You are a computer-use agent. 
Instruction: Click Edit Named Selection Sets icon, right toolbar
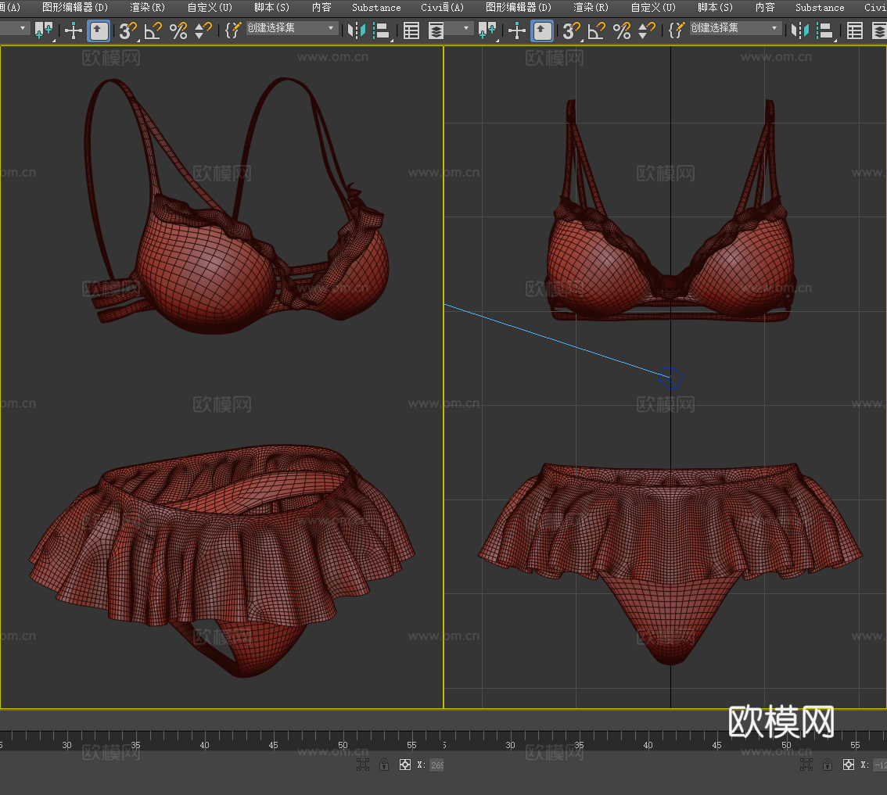(676, 30)
